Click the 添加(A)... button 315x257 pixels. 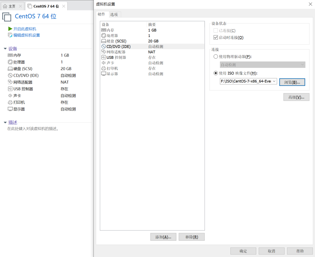[x=163, y=237]
